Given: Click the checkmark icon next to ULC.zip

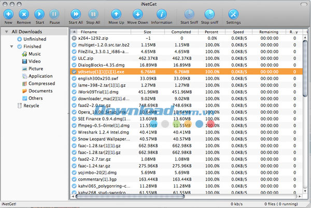Looking at the screenshot, I should 74,58.
